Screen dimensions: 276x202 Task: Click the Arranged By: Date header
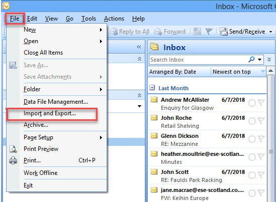(179, 72)
